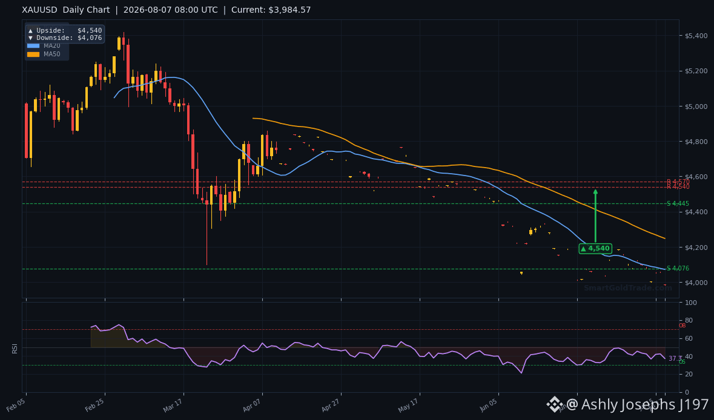714x420 pixels.
Task: Click the 'Upside: $4,540' line
Action: click(x=65, y=30)
